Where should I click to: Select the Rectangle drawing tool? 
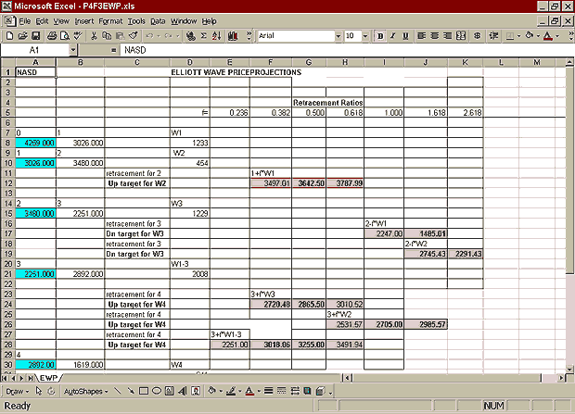[x=144, y=391]
